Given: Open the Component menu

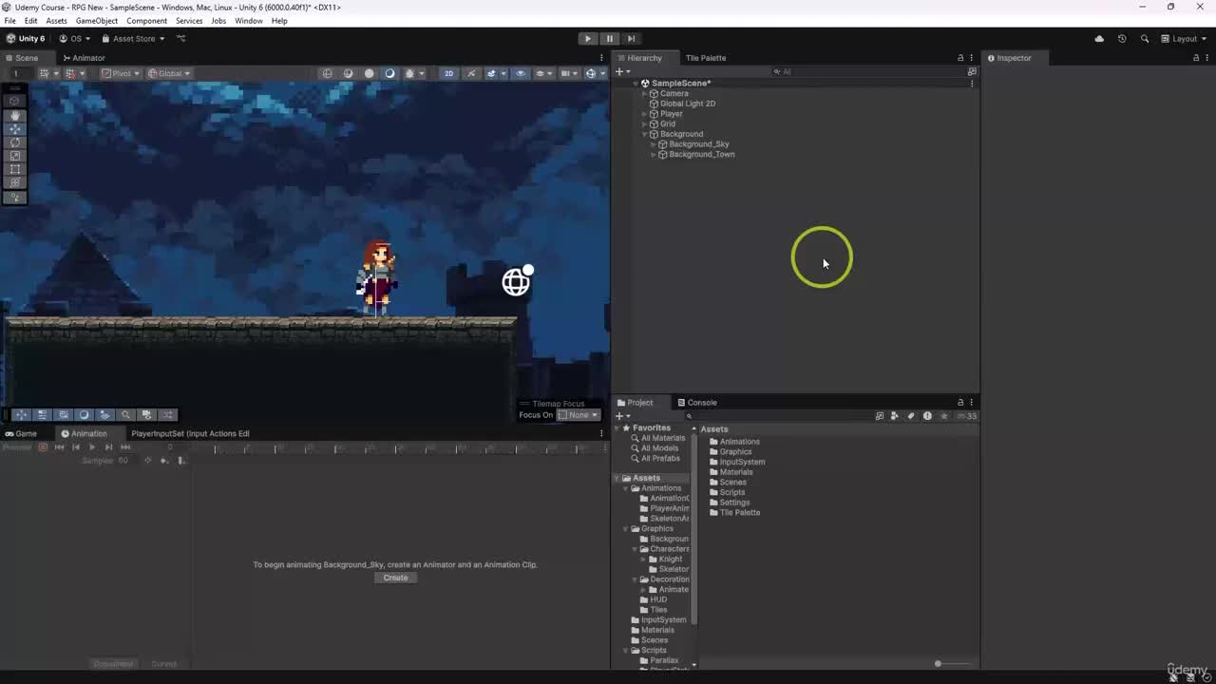Looking at the screenshot, I should click(146, 21).
